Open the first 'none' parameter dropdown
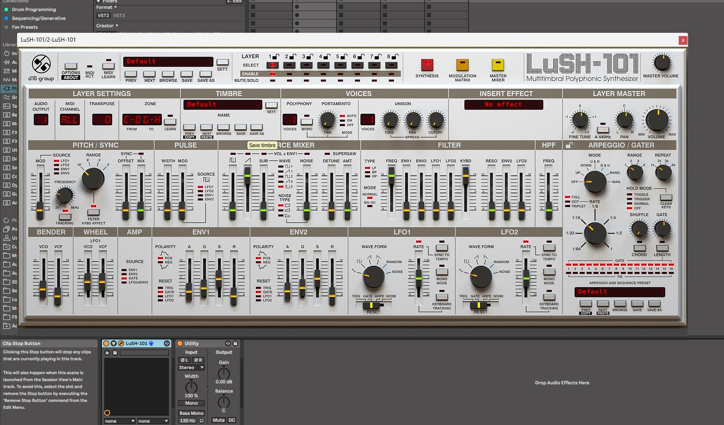This screenshot has height=425, width=724. pos(119,421)
